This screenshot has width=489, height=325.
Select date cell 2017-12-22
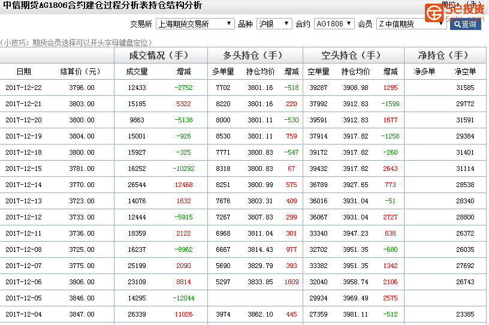click(23, 88)
